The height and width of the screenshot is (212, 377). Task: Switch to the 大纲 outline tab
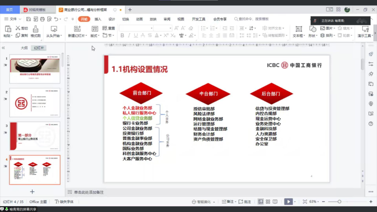pos(24,48)
